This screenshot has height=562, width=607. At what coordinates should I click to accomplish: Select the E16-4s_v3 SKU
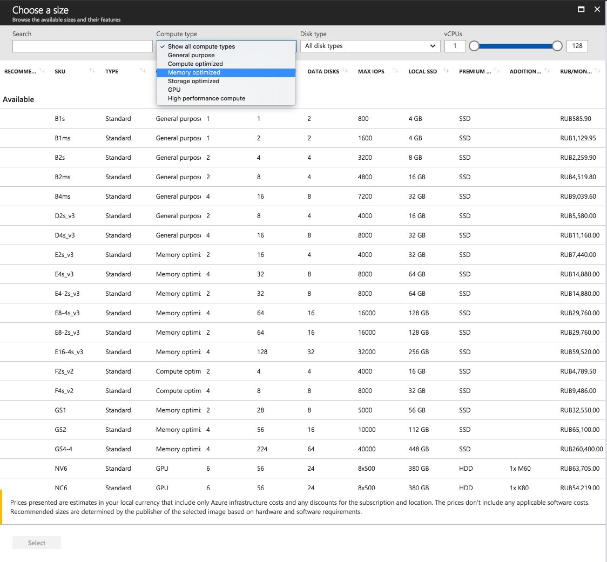pos(69,352)
